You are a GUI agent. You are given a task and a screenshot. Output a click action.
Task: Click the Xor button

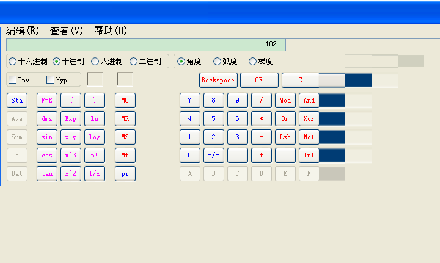(309, 119)
